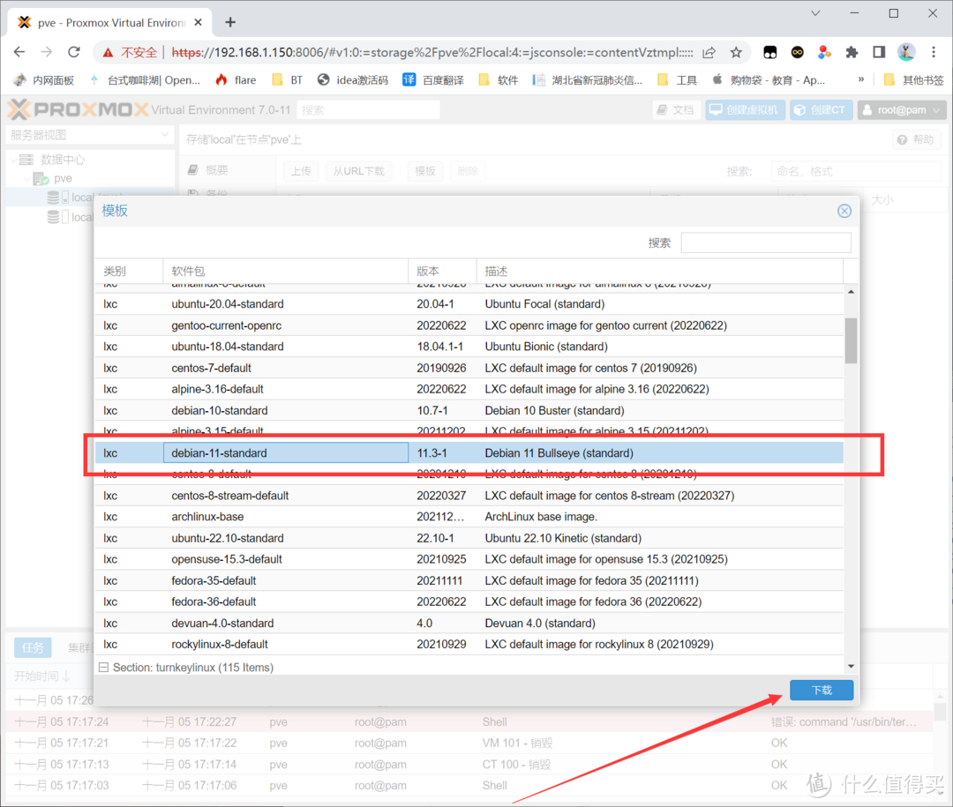
Task: Refresh the page with the reload icon
Action: pos(75,52)
